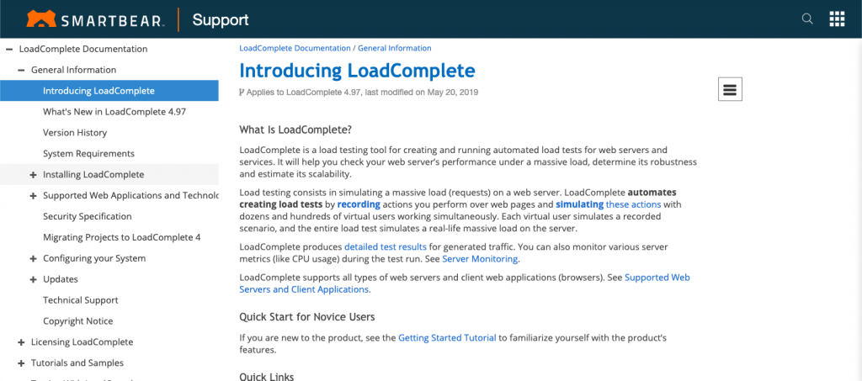Open System Requirements in the sidebar

[88, 154]
